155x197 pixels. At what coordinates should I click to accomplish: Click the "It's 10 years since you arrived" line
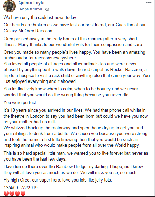[74, 110]
